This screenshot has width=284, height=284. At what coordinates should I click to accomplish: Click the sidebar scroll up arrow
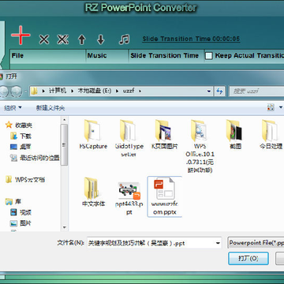click(x=64, y=120)
